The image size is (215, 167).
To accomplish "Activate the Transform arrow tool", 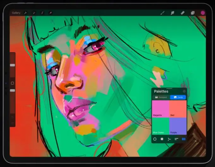I will click(x=51, y=13).
